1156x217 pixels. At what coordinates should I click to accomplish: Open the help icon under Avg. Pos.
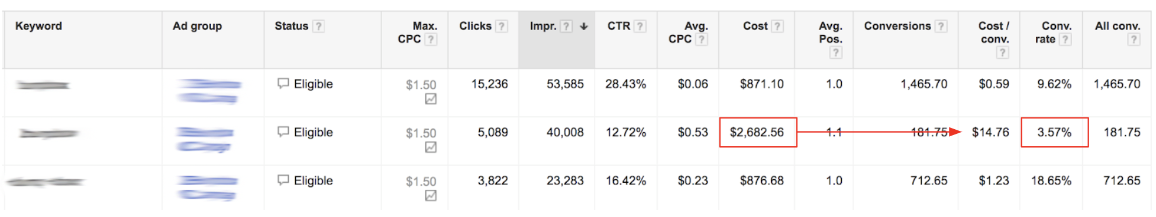(835, 52)
